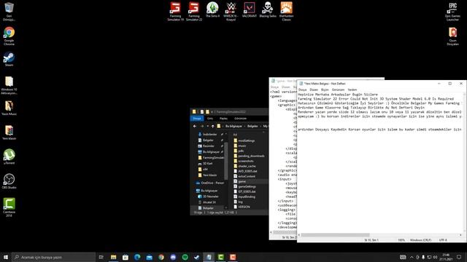The height and width of the screenshot is (262, 467).
Task: Launch Farming Simulator 19 shortcut
Action: [175, 12]
